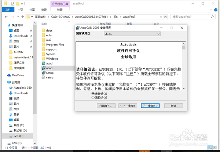Click the navigation pane scroll down arrow
The height and width of the screenshot is (152, 220).
[35, 143]
